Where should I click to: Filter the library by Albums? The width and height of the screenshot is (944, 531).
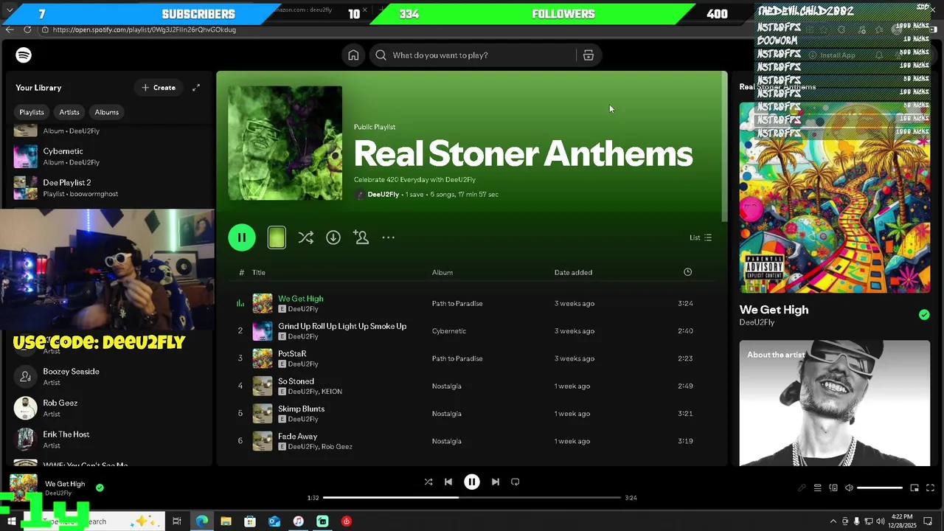click(x=107, y=112)
